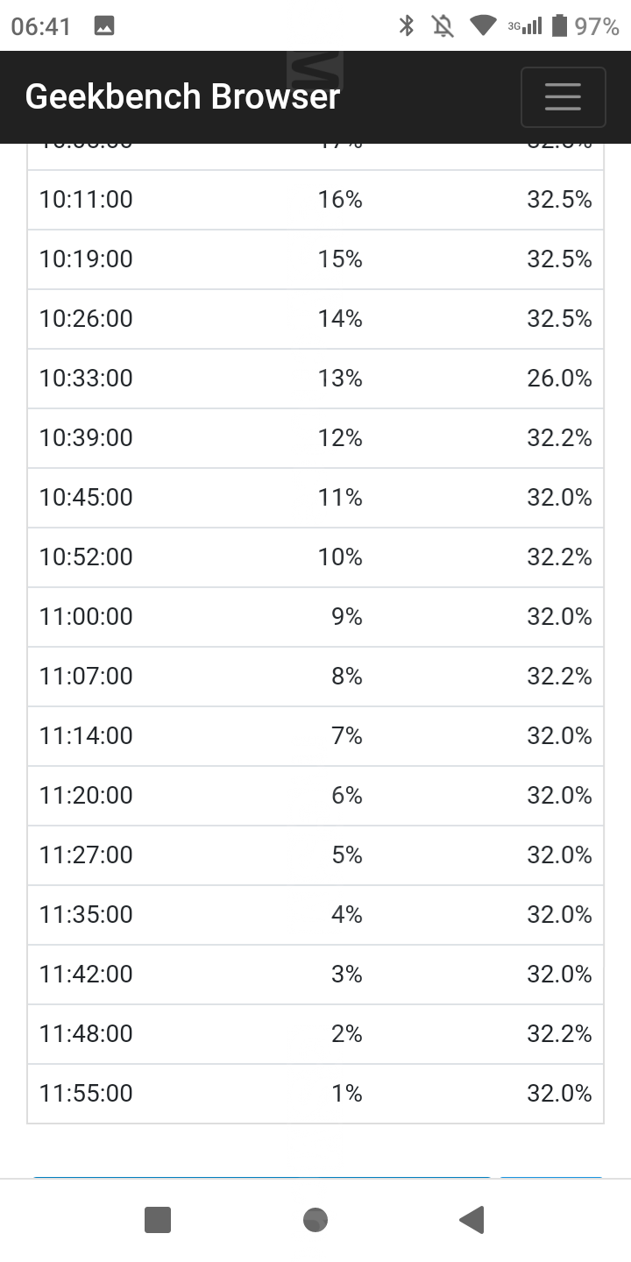Tap the 3G cellular signal indicator
The width and height of the screenshot is (631, 1262).
pos(525,26)
